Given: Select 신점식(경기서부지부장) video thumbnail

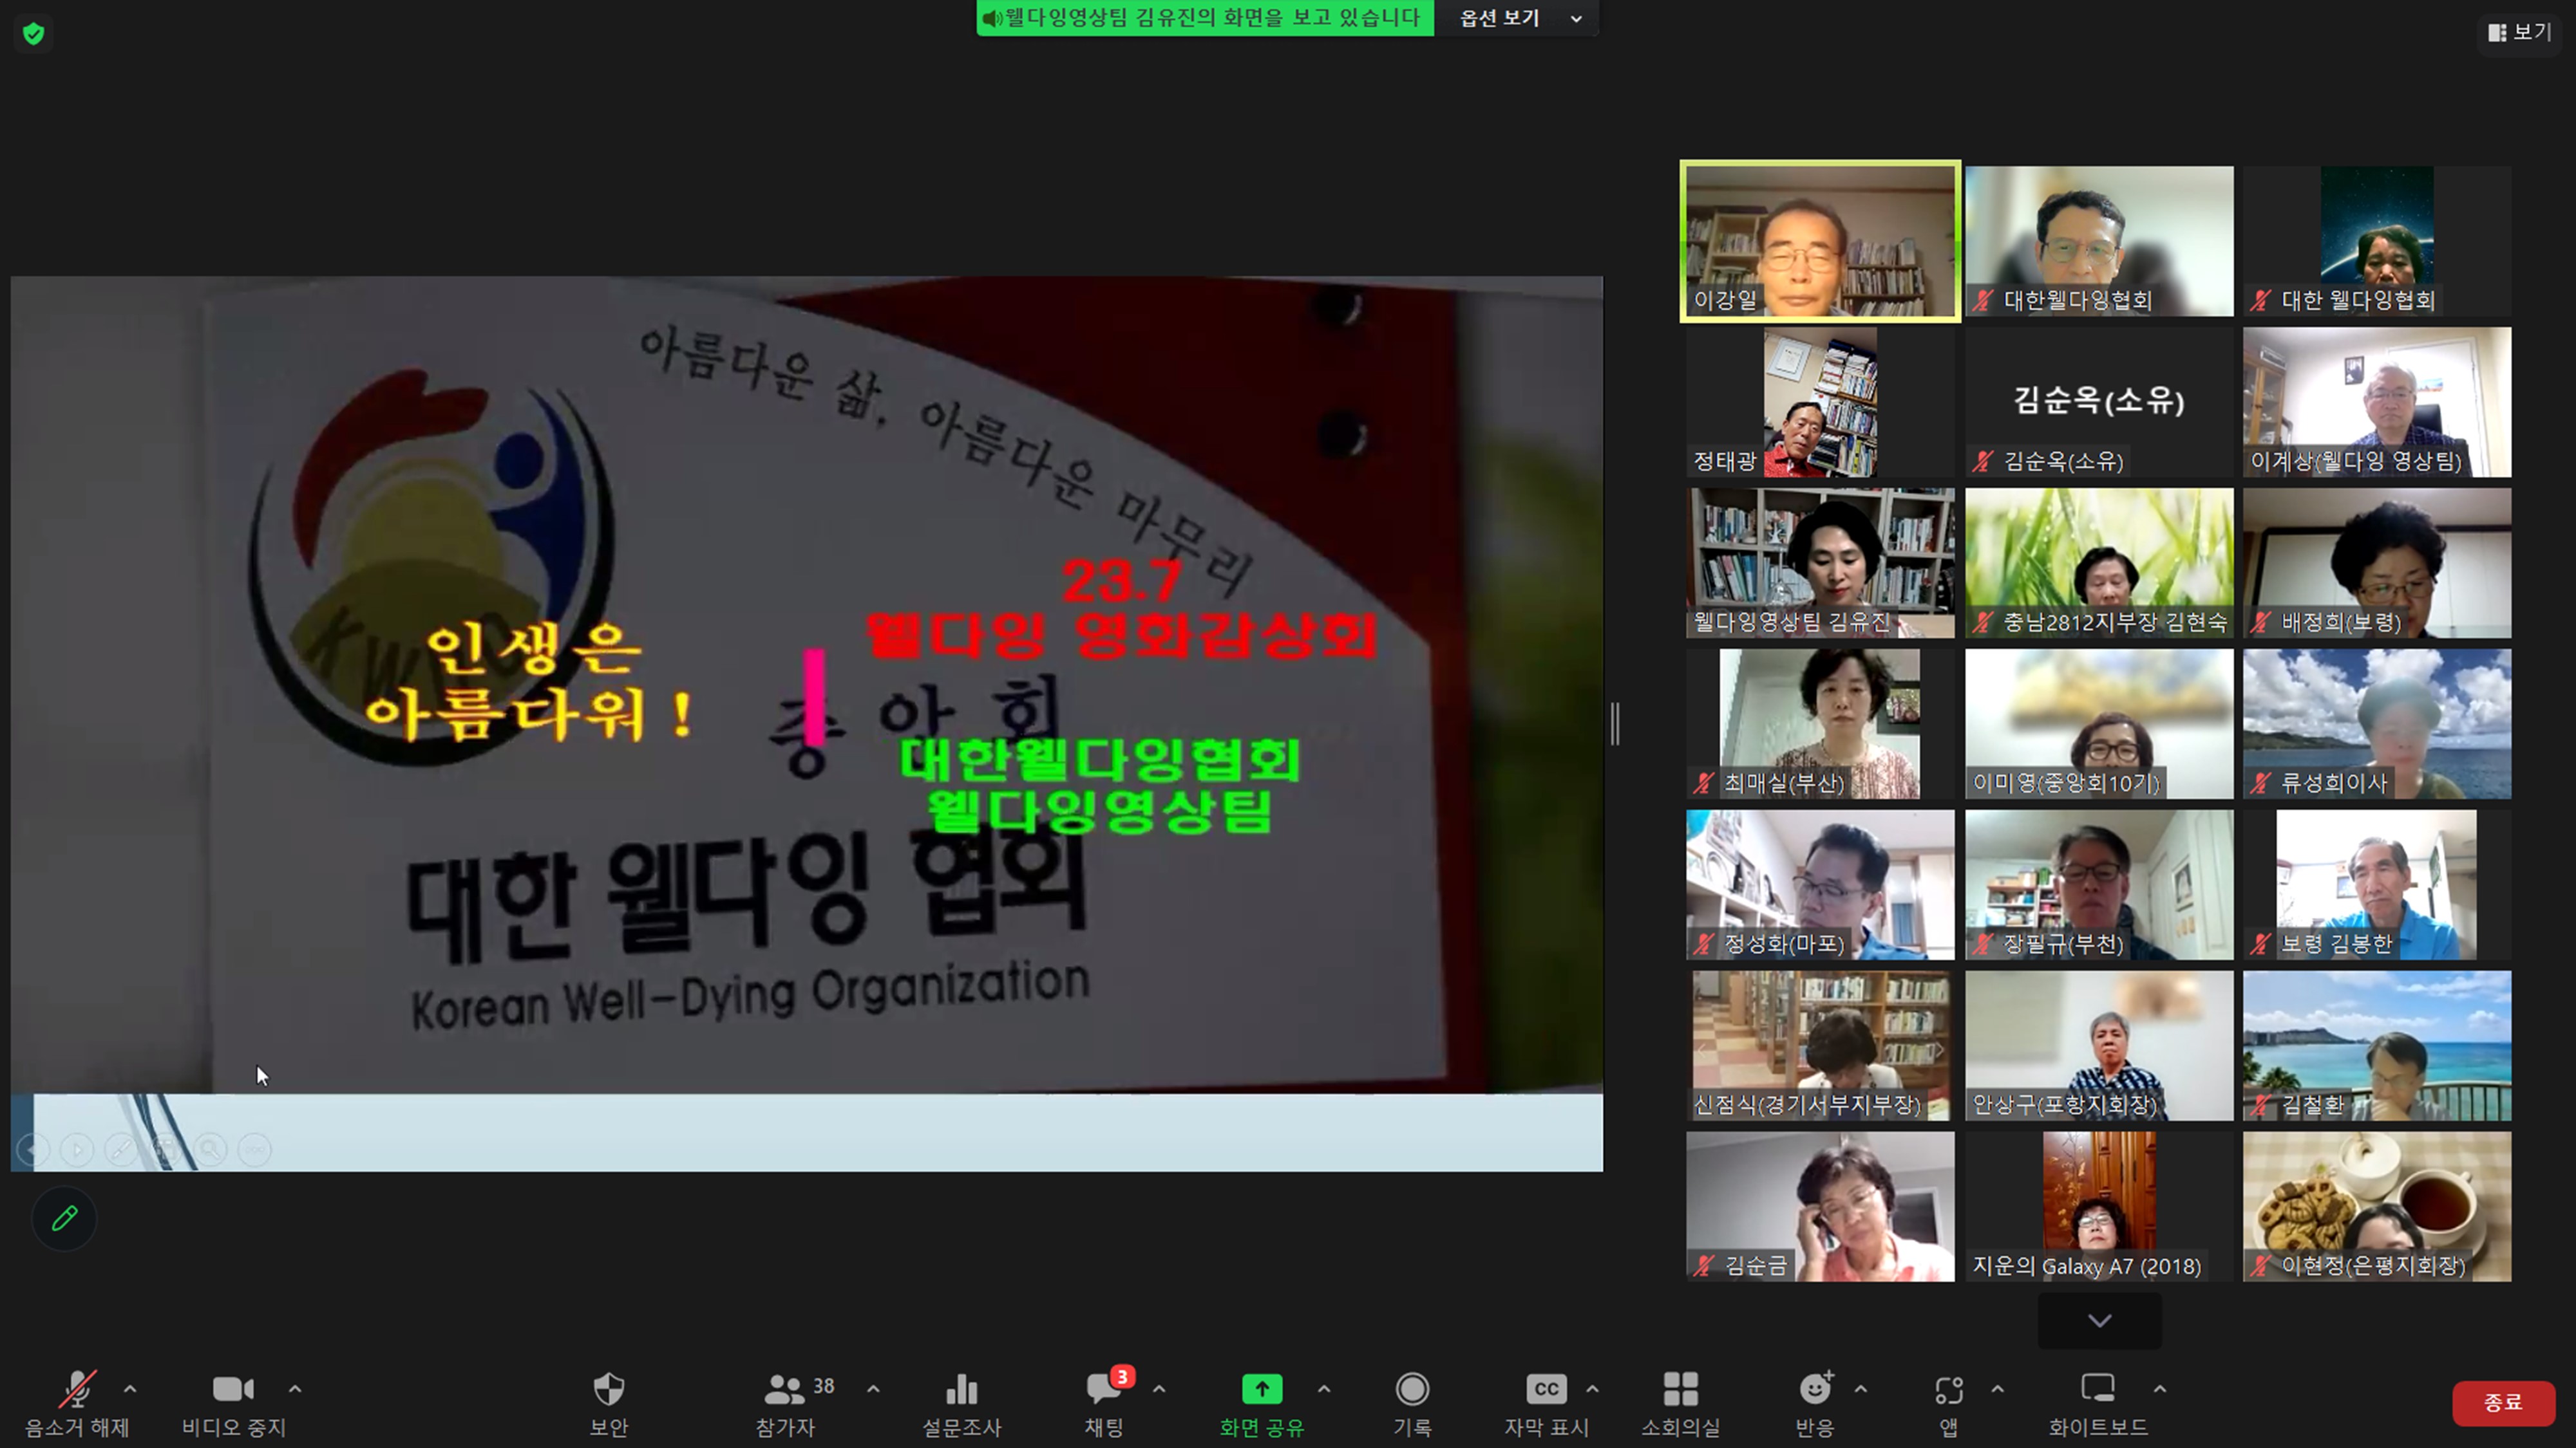Looking at the screenshot, I should 1820,1045.
